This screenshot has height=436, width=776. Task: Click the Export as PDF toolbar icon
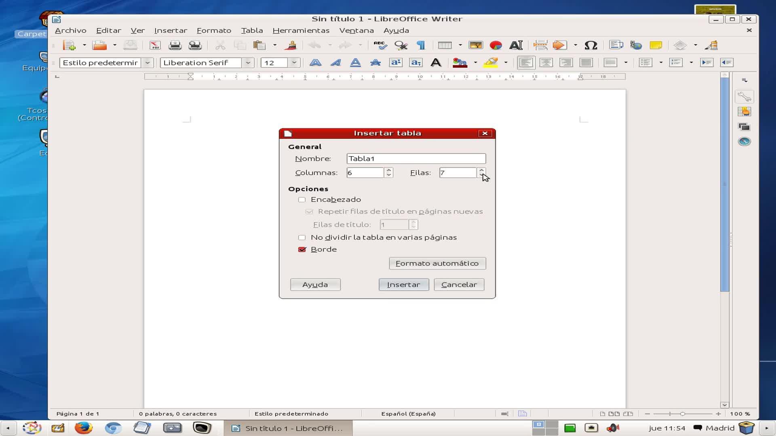(x=155, y=45)
